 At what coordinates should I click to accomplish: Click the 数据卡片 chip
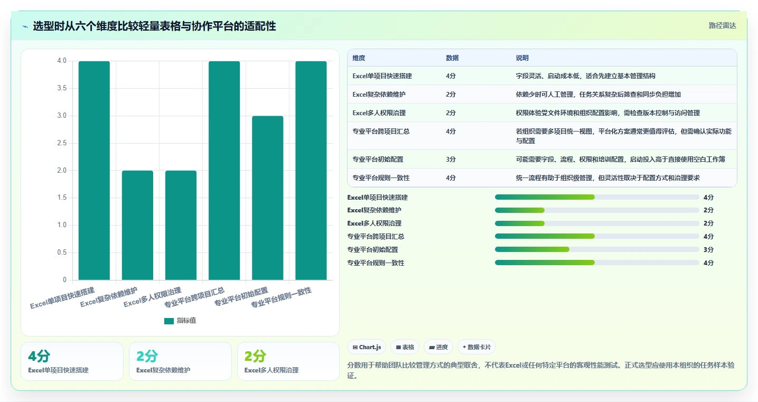476,347
